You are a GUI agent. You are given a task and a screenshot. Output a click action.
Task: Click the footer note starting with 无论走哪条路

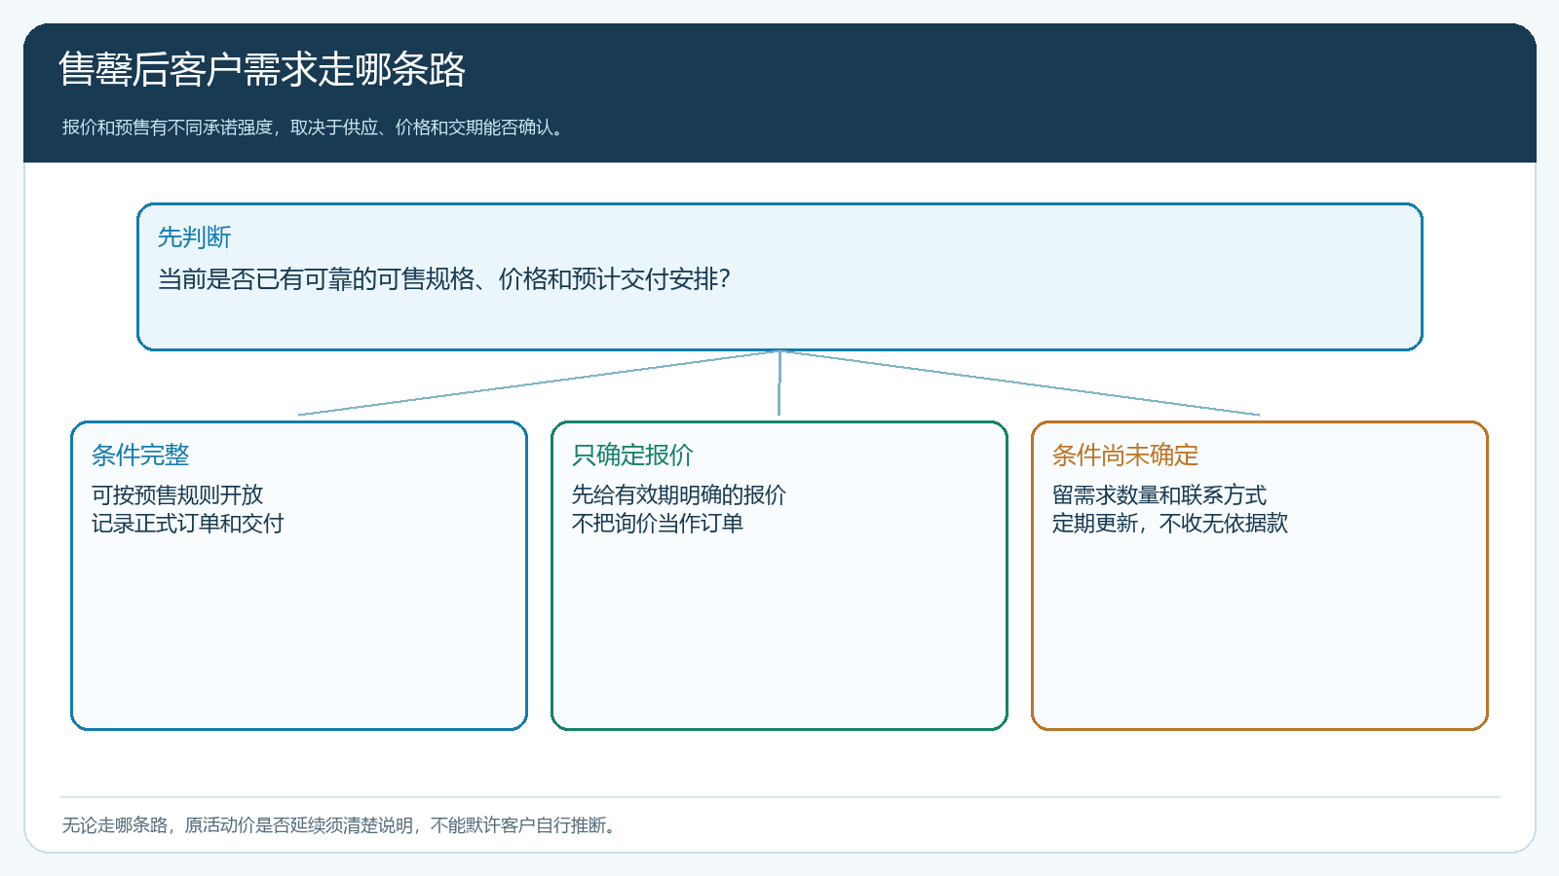tap(341, 825)
